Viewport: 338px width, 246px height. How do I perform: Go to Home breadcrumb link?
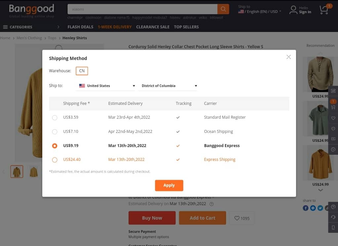click(x=5, y=38)
